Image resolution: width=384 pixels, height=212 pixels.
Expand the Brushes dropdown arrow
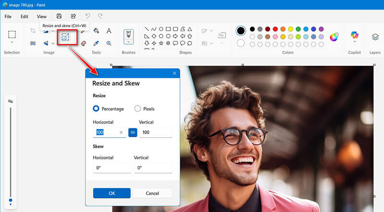tap(129, 43)
